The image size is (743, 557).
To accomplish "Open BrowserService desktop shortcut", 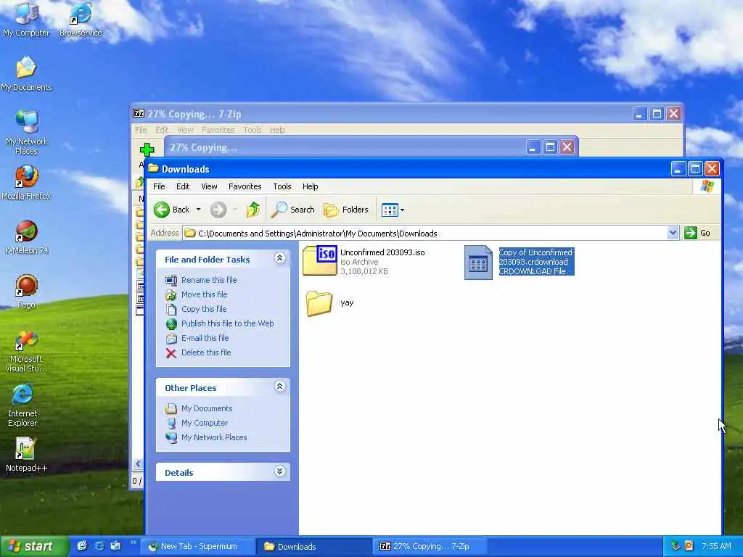I will pos(81,19).
